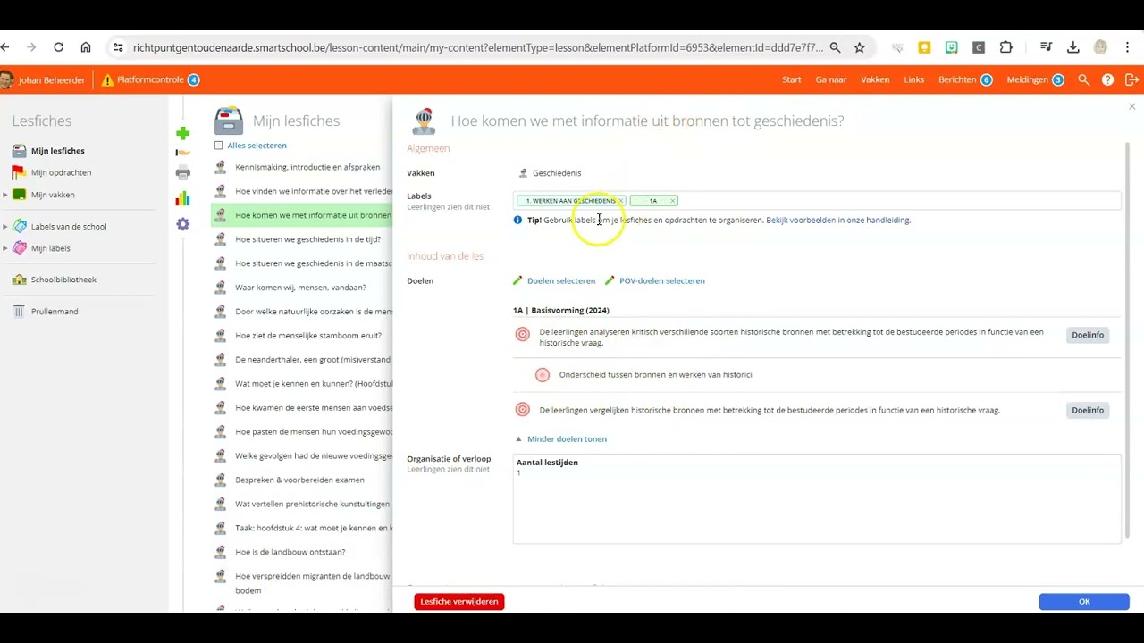Click the green plus add lesfiche icon
This screenshot has height=643, width=1144.
(183, 134)
